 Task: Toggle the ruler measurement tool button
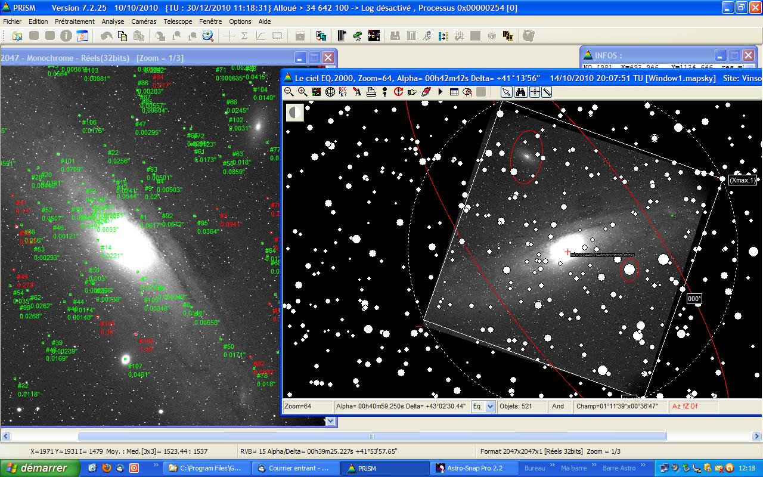[547, 92]
